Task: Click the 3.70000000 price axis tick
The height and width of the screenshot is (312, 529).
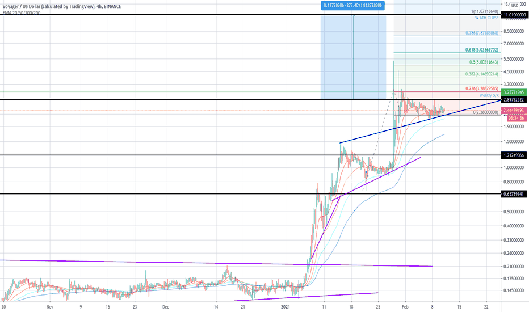Action: [x=514, y=84]
